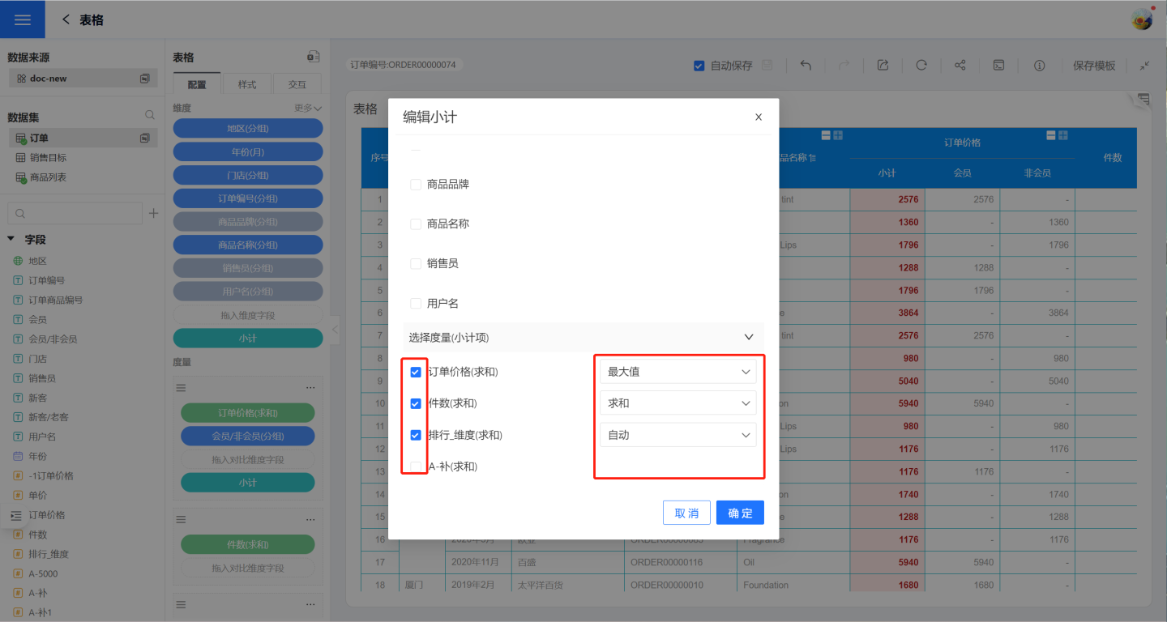This screenshot has width=1167, height=622.
Task: Click the info circle icon
Action: pos(1039,66)
